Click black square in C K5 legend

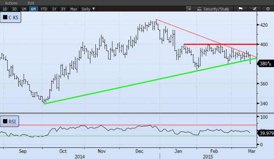tap(5, 17)
